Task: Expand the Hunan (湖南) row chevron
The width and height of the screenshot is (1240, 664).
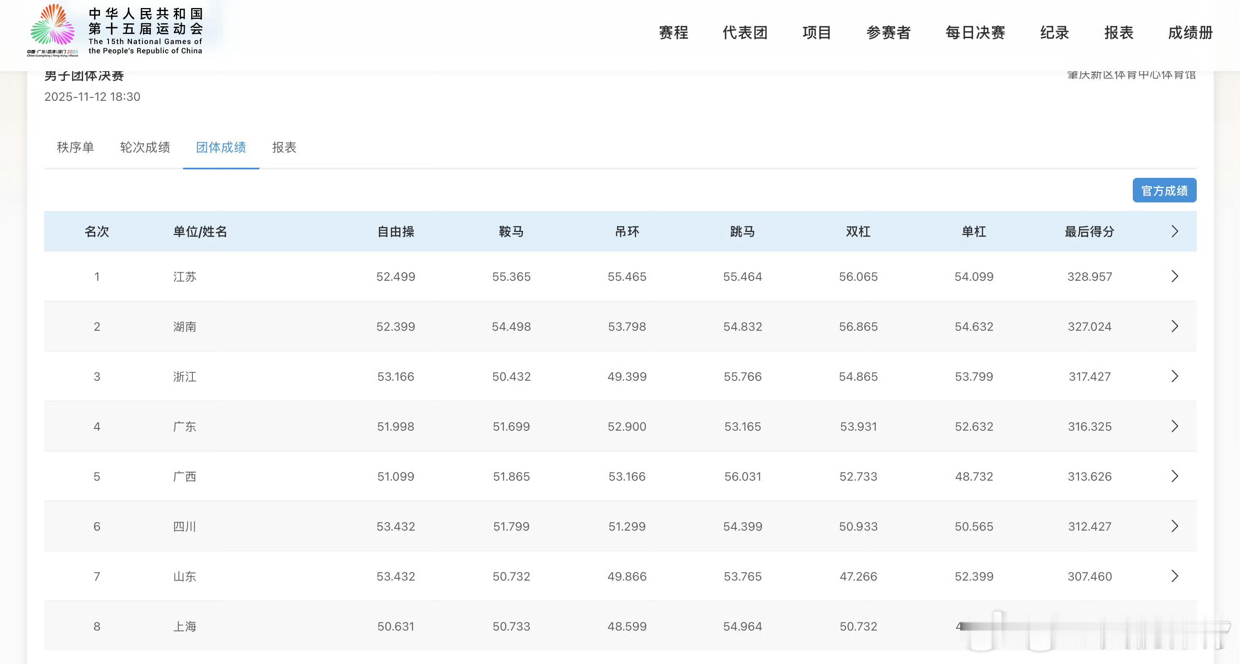Action: coord(1174,326)
